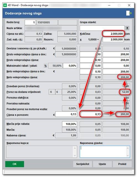137x177 pixels.
Task: Click the unit price Cijena s porezom 0,13 field
Action: point(91,114)
